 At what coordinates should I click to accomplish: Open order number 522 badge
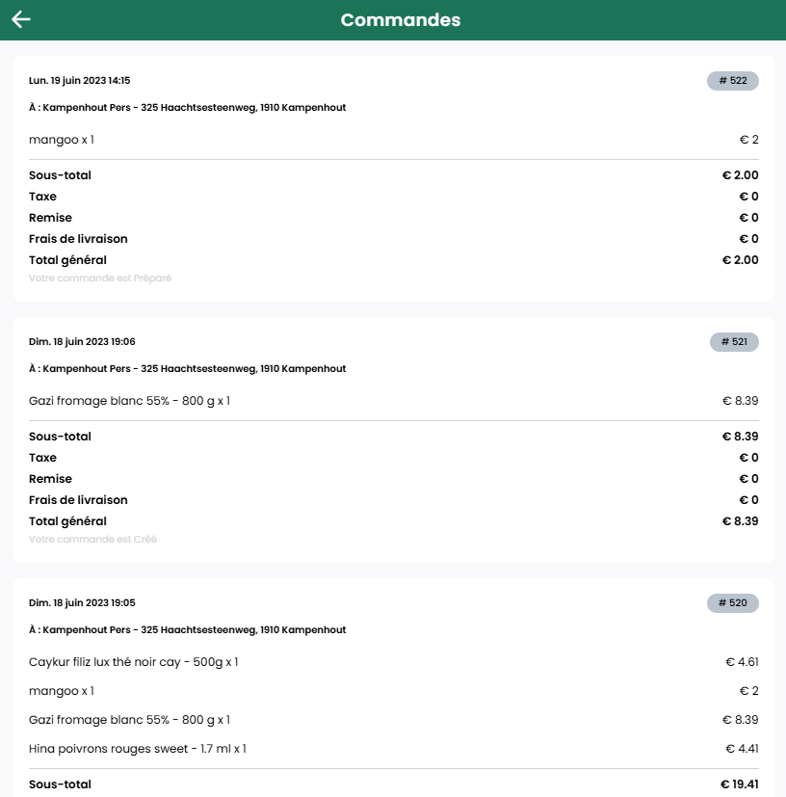(733, 81)
